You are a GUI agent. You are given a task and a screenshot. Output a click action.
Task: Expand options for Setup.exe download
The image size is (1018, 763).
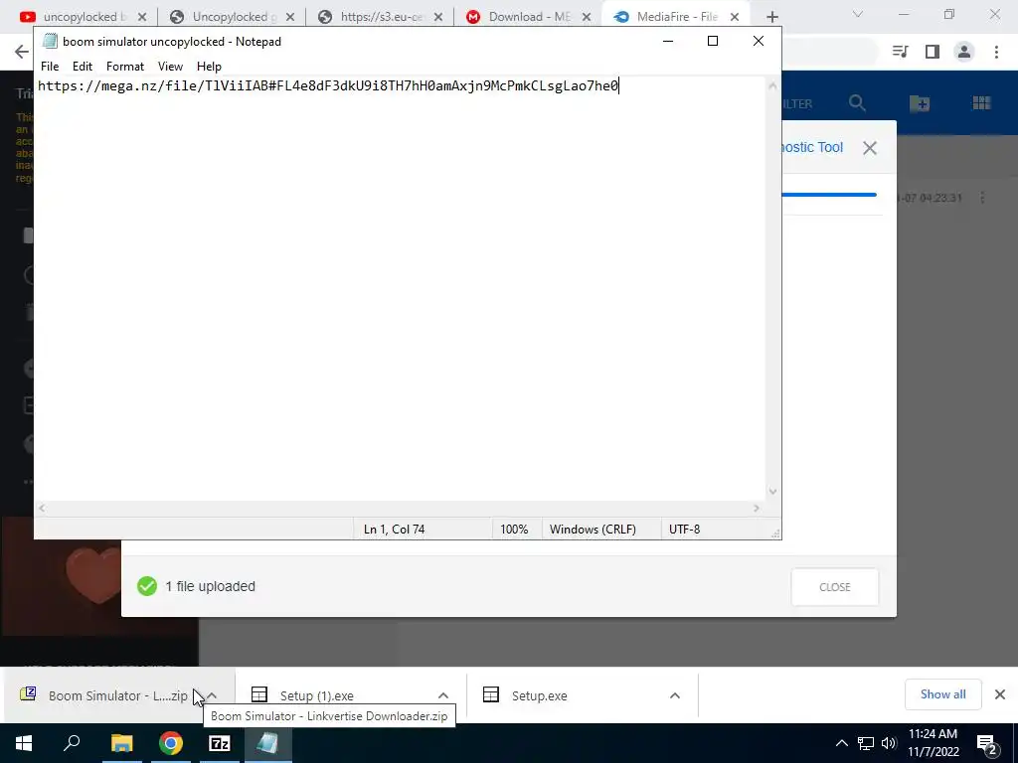tap(675, 695)
